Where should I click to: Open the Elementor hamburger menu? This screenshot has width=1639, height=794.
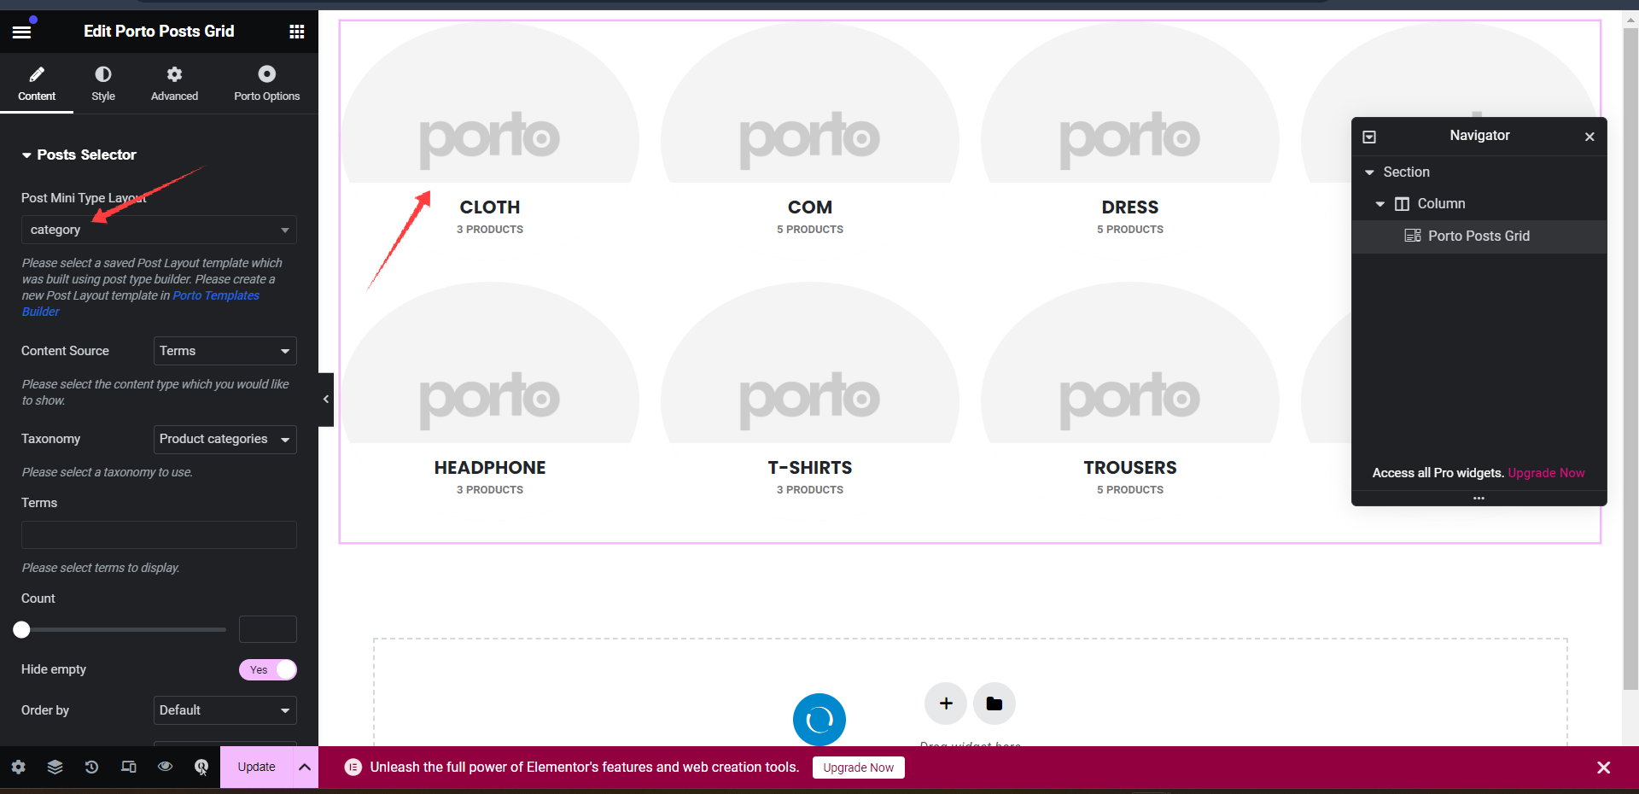[21, 32]
